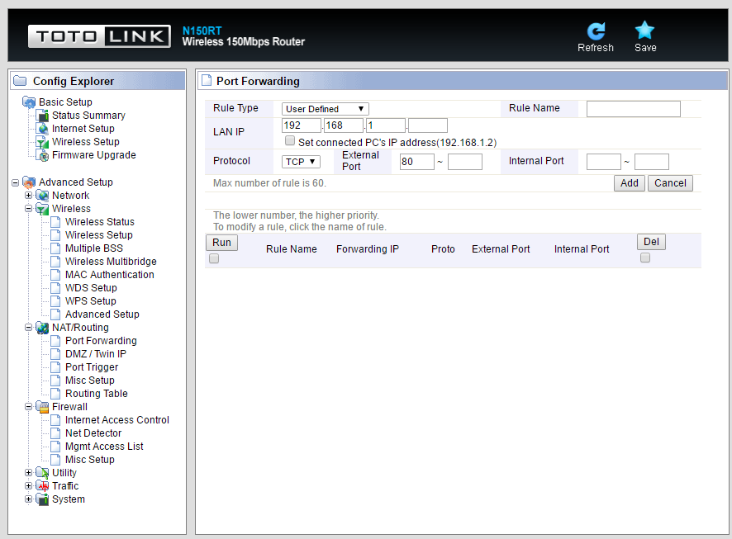732x539 pixels.
Task: Click the Status Summary icon
Action: point(42,116)
